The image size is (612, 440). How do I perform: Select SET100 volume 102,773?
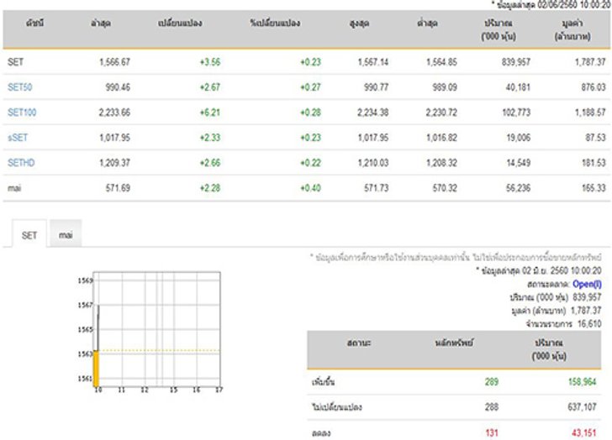click(x=516, y=113)
